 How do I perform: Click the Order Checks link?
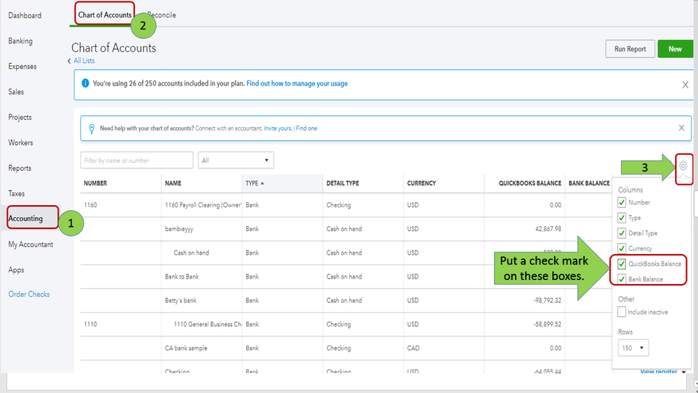[29, 295]
